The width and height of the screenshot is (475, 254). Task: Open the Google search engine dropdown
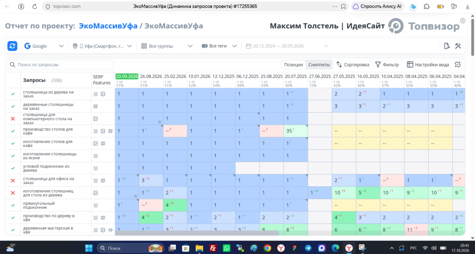pos(44,46)
